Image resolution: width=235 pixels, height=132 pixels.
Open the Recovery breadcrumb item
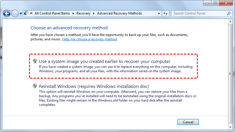click(x=83, y=13)
